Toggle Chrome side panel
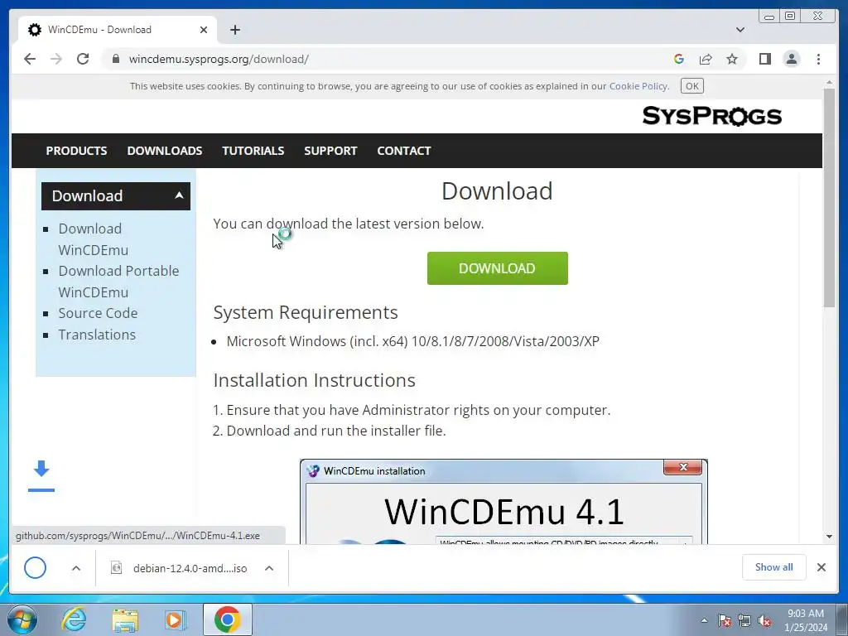This screenshot has height=636, width=848. 764,59
